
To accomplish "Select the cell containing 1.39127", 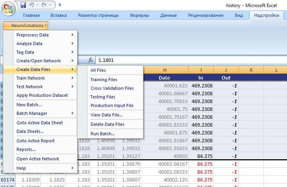I will point(129,156).
